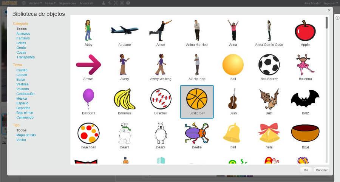Choose the yellow Bell sprite

click(x=233, y=133)
